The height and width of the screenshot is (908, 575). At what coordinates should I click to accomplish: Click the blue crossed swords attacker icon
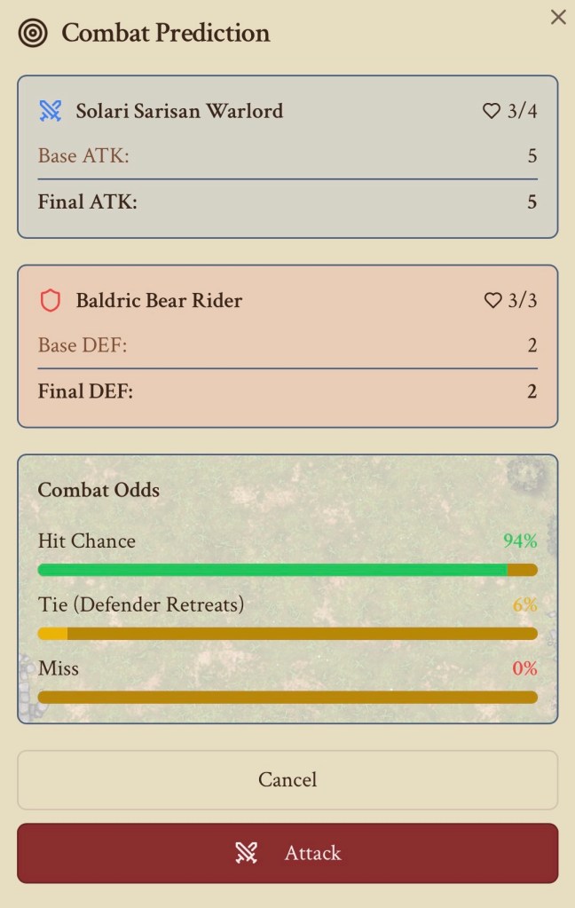pos(51,111)
